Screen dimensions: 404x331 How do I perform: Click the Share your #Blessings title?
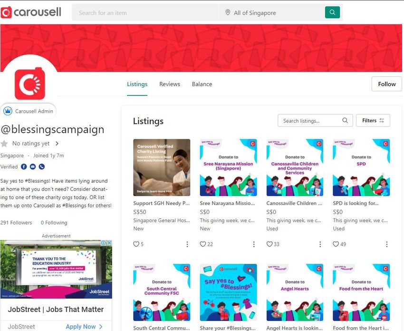[228, 328]
